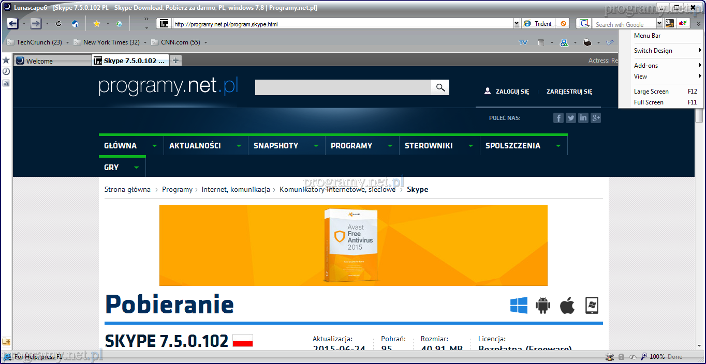Switch to the Welcome tab
This screenshot has height=364, width=706.
coord(52,61)
